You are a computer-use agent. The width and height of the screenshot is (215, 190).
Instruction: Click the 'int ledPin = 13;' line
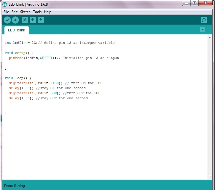pyautogui.click(x=60, y=43)
